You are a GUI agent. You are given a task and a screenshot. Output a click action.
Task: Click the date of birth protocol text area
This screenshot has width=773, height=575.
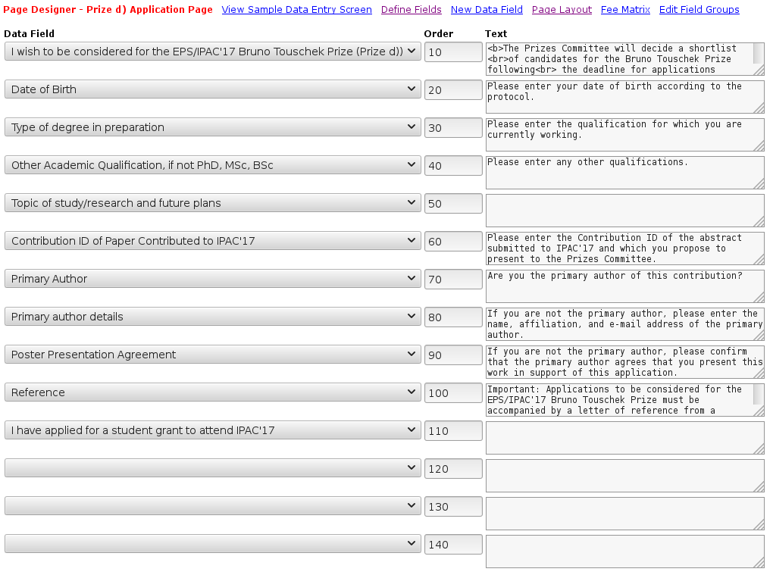click(x=625, y=96)
